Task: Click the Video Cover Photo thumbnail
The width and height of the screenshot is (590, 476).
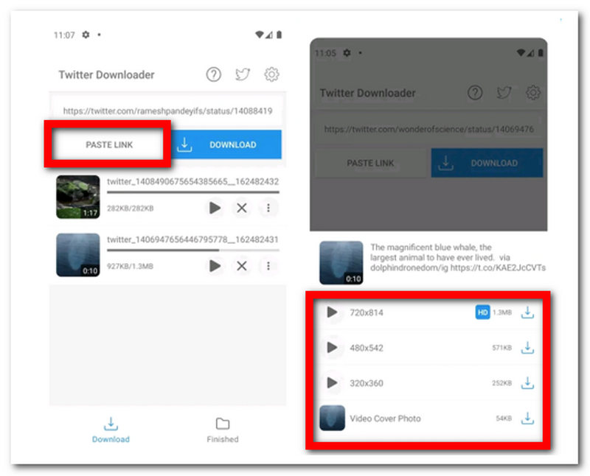Action: 333,418
